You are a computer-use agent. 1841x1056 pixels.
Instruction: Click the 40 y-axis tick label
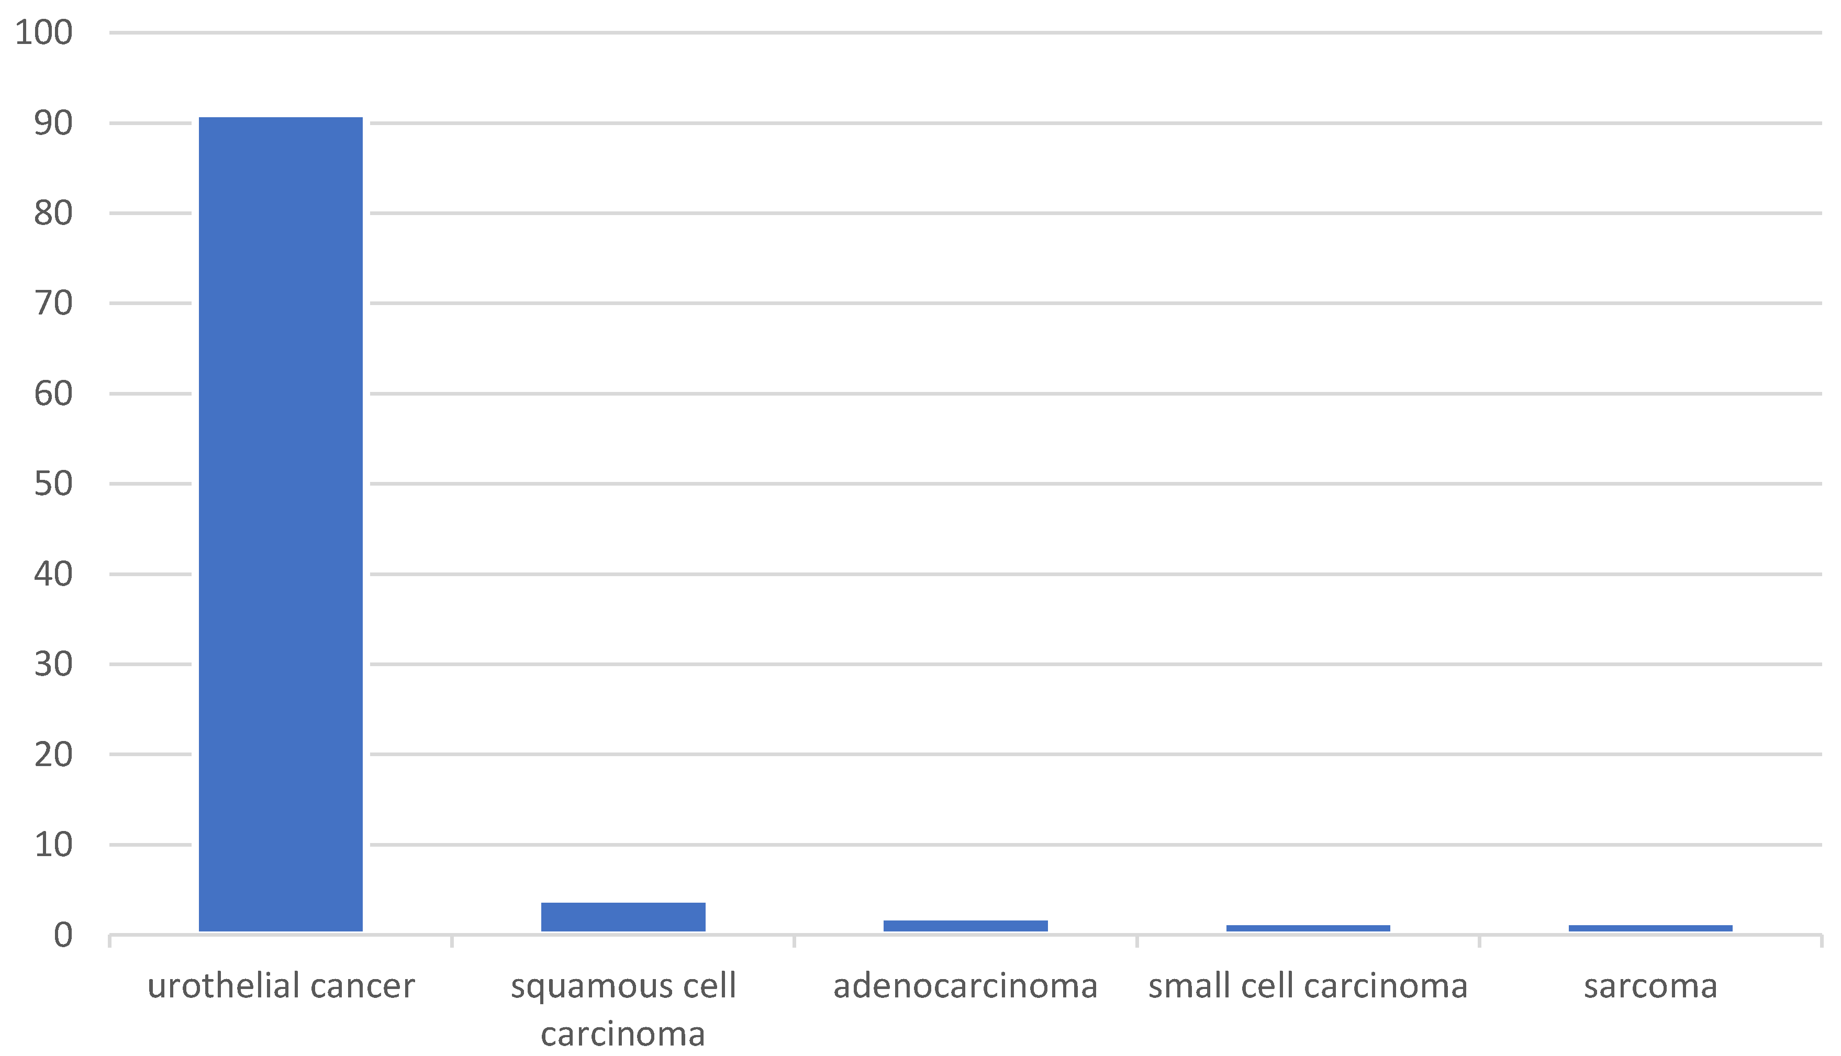(53, 575)
